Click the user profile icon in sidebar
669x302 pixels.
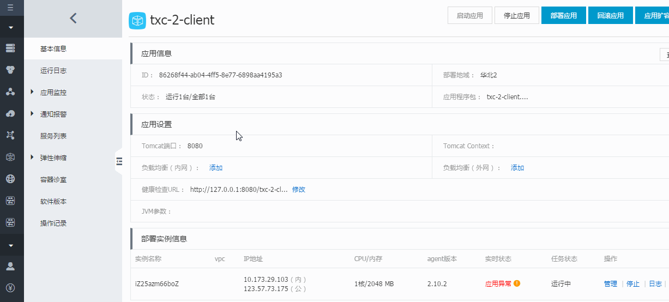coord(10,267)
